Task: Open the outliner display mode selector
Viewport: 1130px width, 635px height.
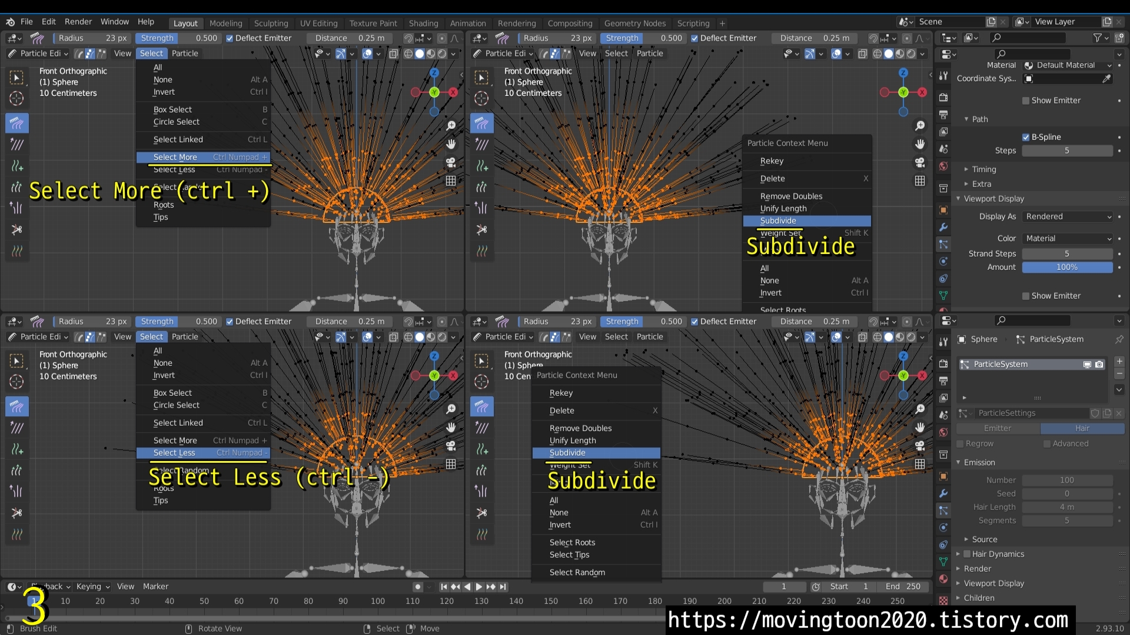Action: coord(970,38)
